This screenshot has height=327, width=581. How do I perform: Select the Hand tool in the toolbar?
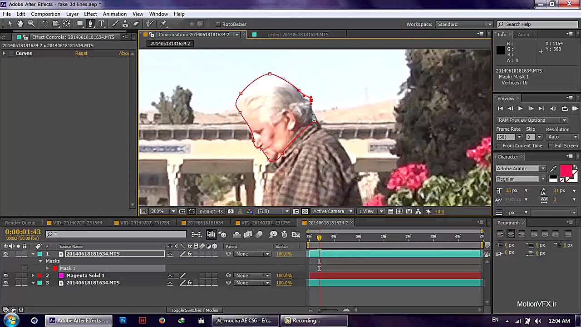pos(20,24)
